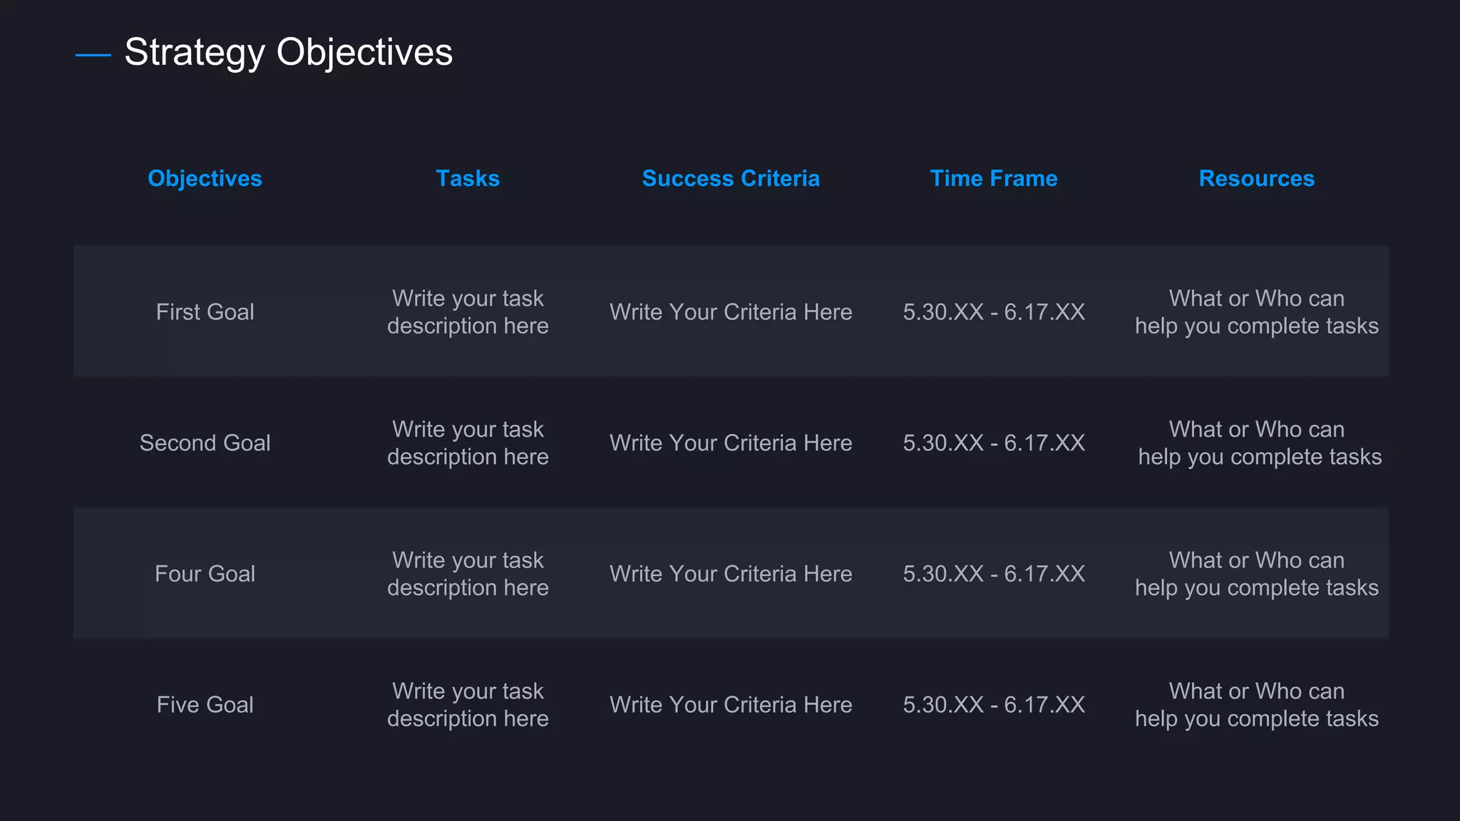Select resources text in Second Goal row
The width and height of the screenshot is (1460, 821).
[1260, 443]
